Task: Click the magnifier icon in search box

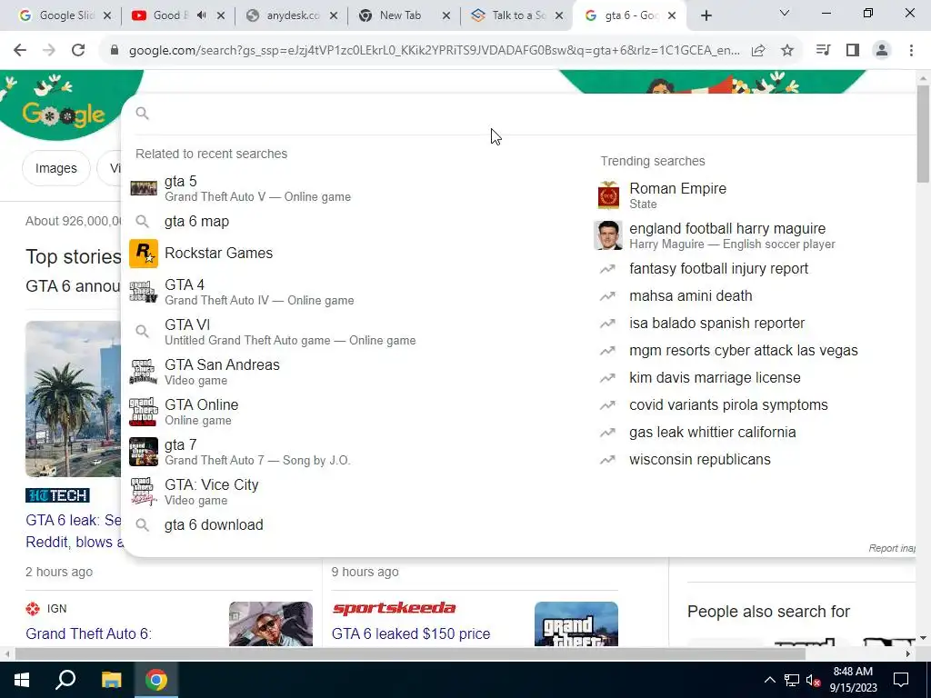Action: point(142,113)
